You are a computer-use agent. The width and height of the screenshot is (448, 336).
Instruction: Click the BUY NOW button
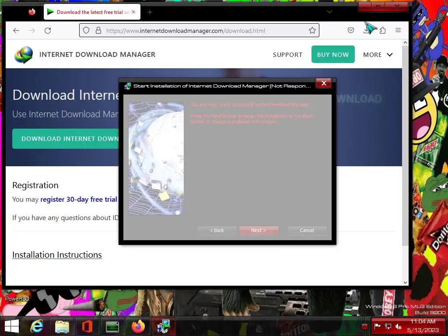pyautogui.click(x=333, y=54)
